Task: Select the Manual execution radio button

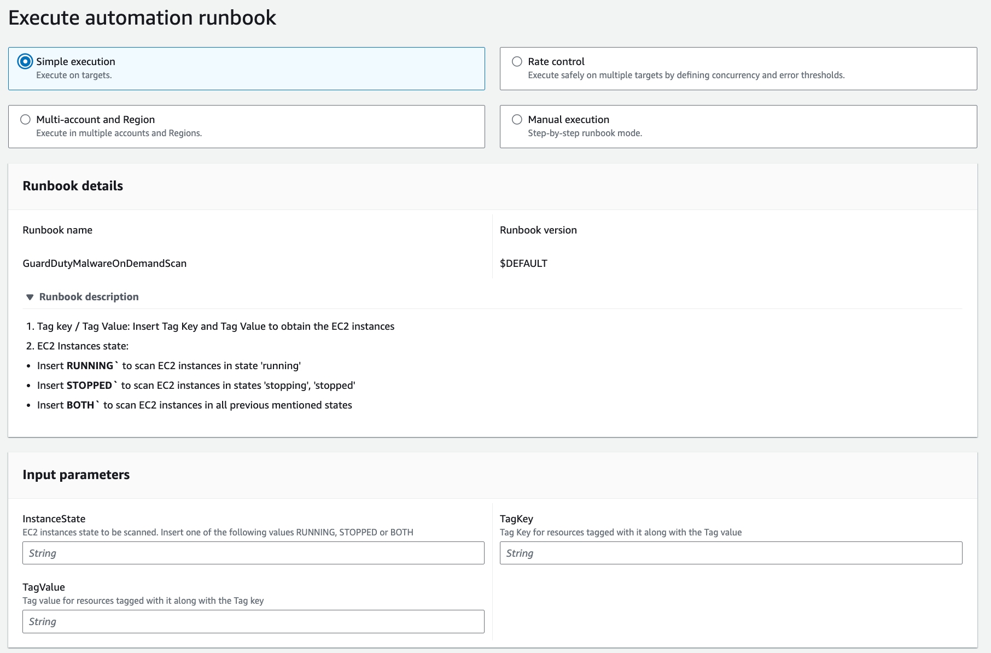Action: pyautogui.click(x=517, y=119)
